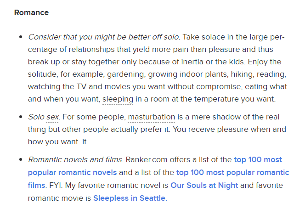Click the Sleepless in Seattle link
This screenshot has height=215, width=294.
coord(130,198)
